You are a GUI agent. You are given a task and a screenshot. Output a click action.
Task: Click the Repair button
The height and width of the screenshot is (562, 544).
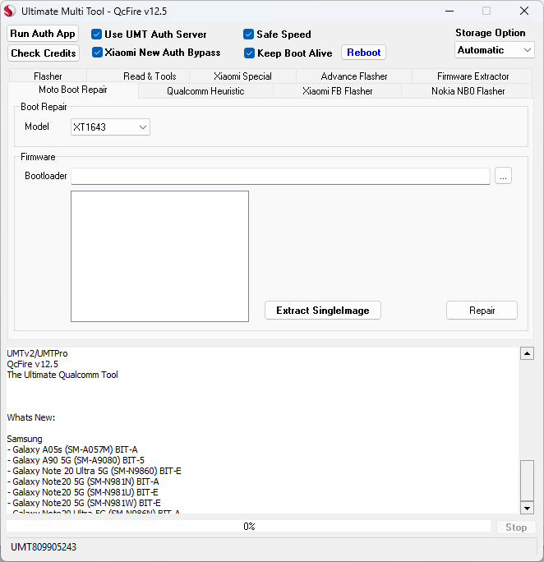click(x=482, y=311)
